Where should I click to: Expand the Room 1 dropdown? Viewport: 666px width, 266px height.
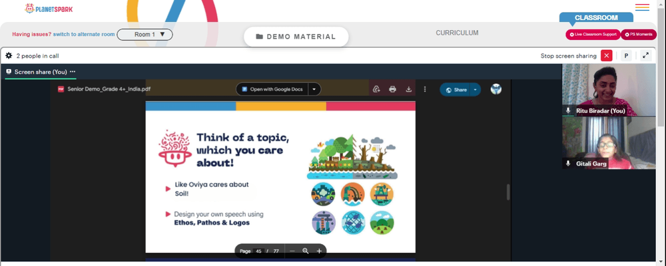pyautogui.click(x=145, y=35)
